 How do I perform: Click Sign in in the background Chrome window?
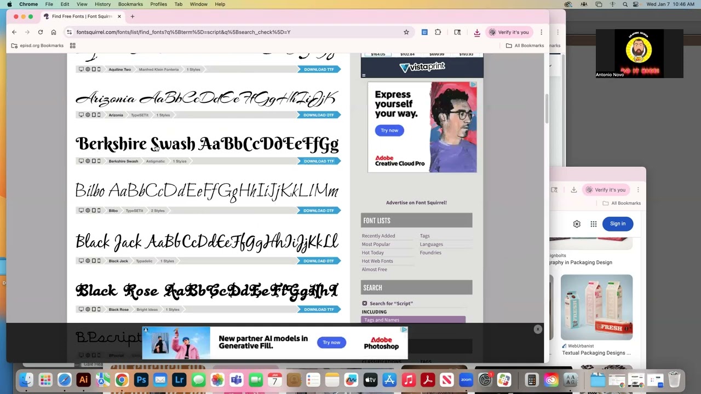pyautogui.click(x=618, y=223)
